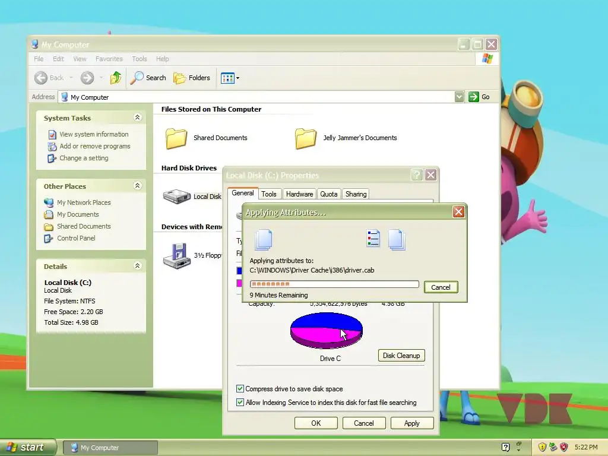
Task: Select Jelly Jammer's Documents folder icon
Action: (306, 138)
